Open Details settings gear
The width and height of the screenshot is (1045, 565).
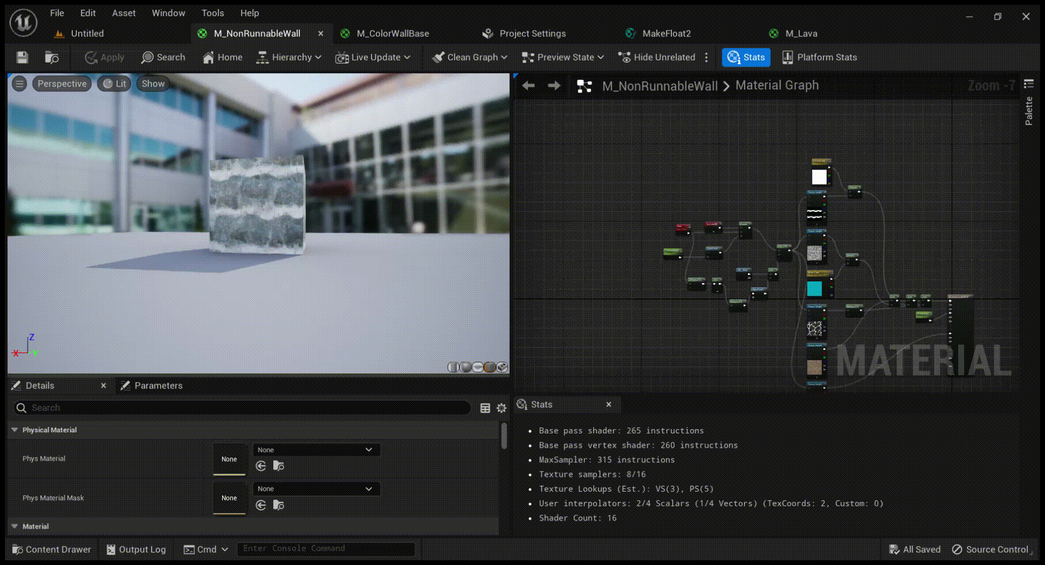click(x=502, y=408)
